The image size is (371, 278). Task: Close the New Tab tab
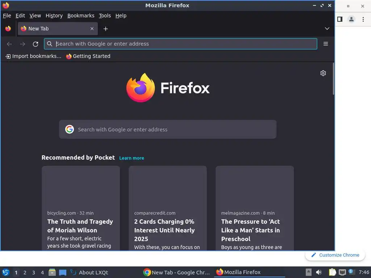[92, 29]
